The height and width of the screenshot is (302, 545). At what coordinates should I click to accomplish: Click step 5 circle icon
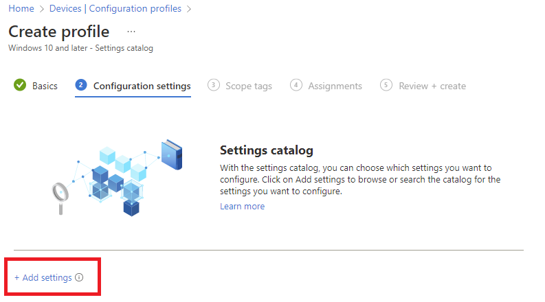(x=386, y=85)
